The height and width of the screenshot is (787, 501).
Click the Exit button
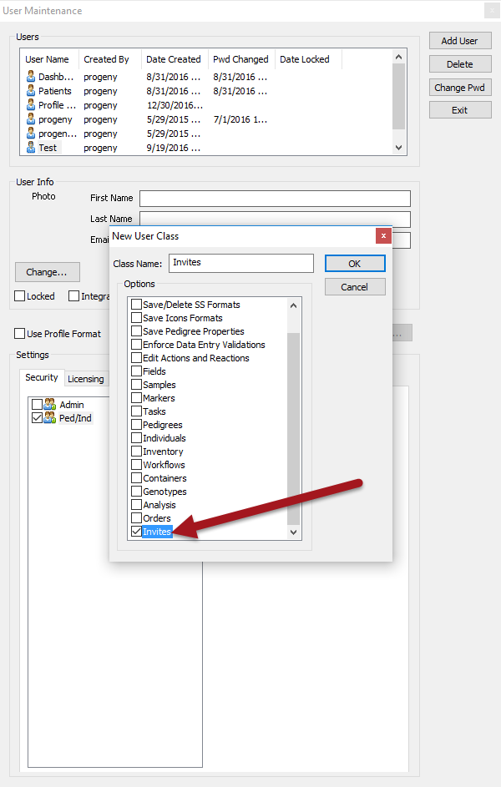(x=460, y=110)
